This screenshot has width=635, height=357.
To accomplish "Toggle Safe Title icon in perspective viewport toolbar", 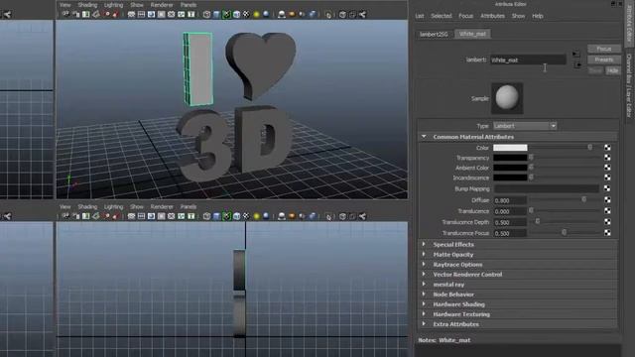I will (x=190, y=15).
